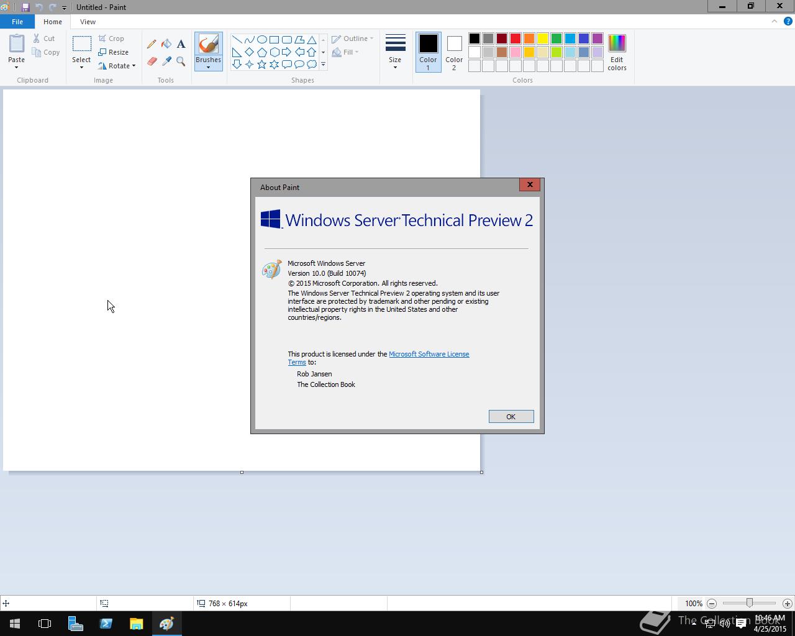Choose the Rounded rectangle shape
Viewport: 795px width, 636px height.
pyautogui.click(x=286, y=40)
